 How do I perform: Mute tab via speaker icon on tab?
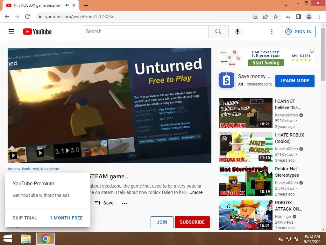[x=67, y=5]
